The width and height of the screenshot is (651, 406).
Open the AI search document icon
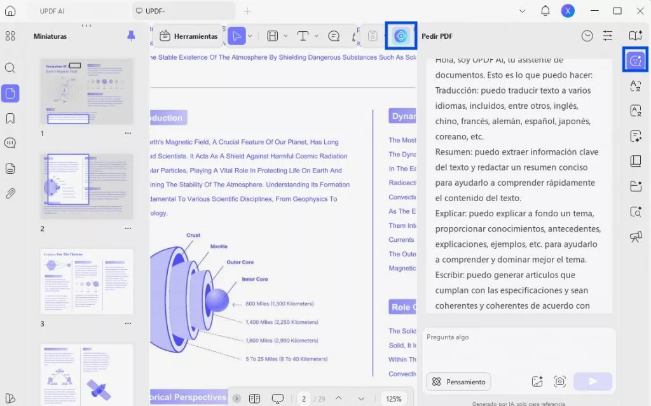[635, 211]
